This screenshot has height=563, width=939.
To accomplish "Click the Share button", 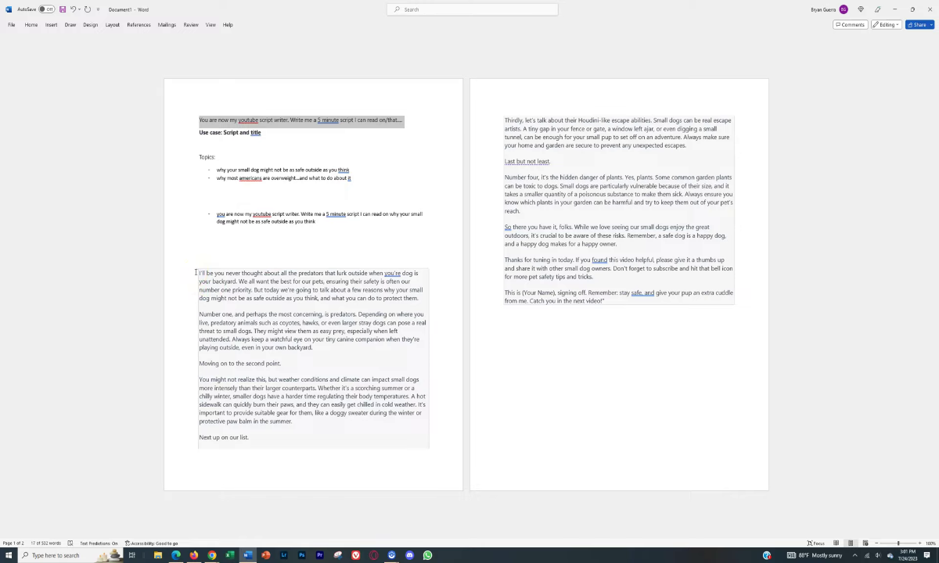I will [917, 24].
